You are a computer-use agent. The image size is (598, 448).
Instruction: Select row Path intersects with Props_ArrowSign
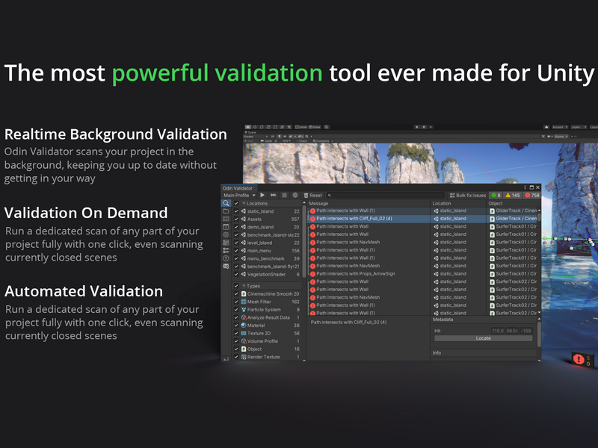pos(423,274)
